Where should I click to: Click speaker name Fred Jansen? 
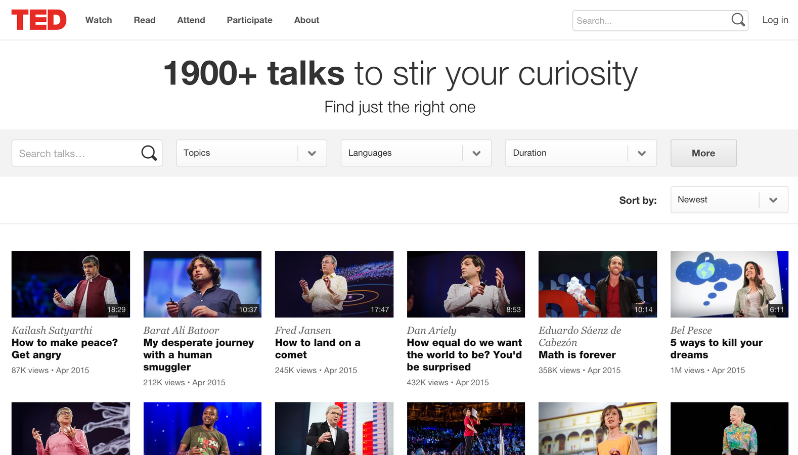pos(303,331)
